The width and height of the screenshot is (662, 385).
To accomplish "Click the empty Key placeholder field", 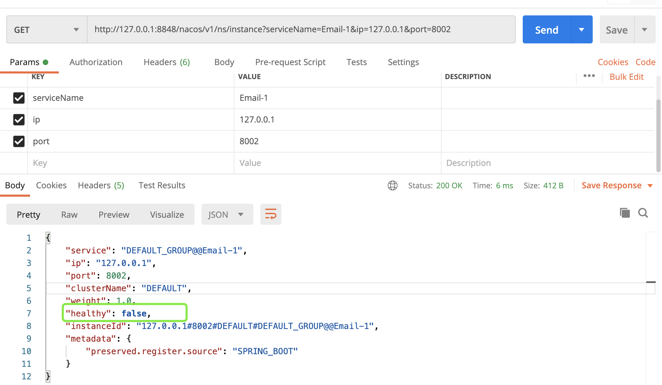I will tap(131, 163).
